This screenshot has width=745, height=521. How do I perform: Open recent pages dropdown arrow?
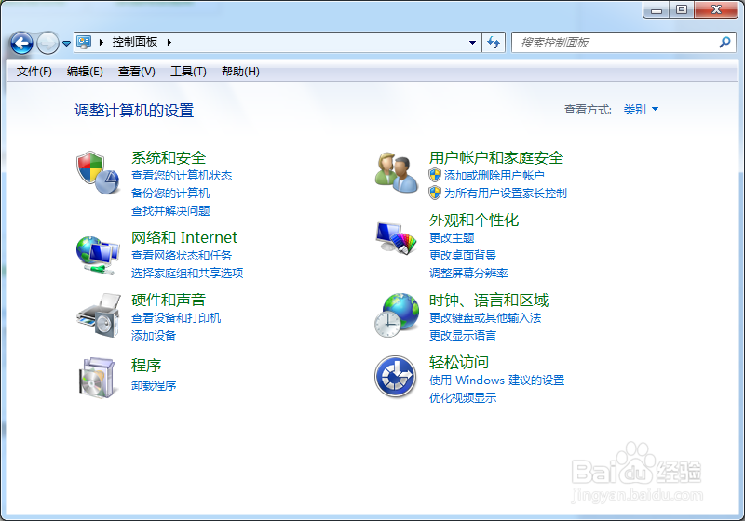point(66,44)
